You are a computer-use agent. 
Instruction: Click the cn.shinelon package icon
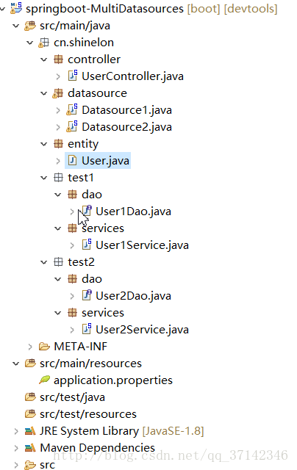pyautogui.click(x=44, y=43)
